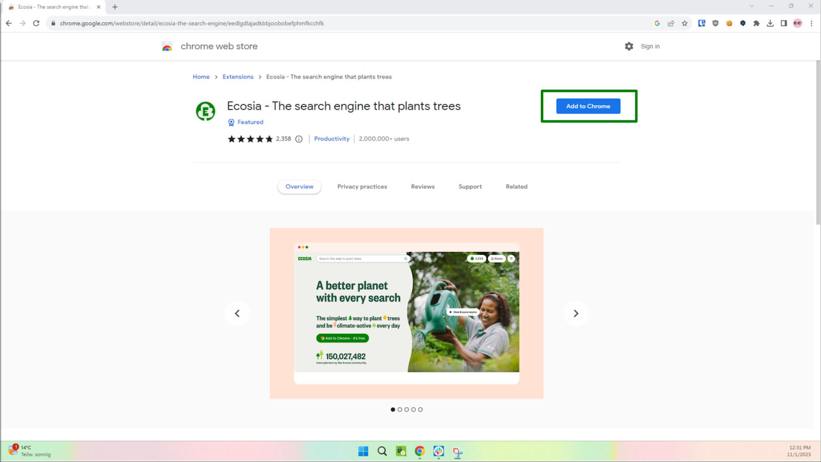This screenshot has width=821, height=462.
Task: Show next screenshot with right arrow
Action: pyautogui.click(x=576, y=313)
